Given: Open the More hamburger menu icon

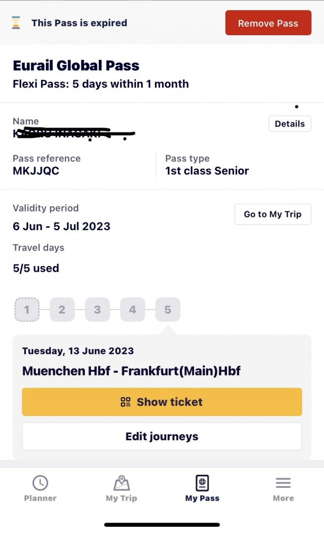Looking at the screenshot, I should tap(283, 483).
